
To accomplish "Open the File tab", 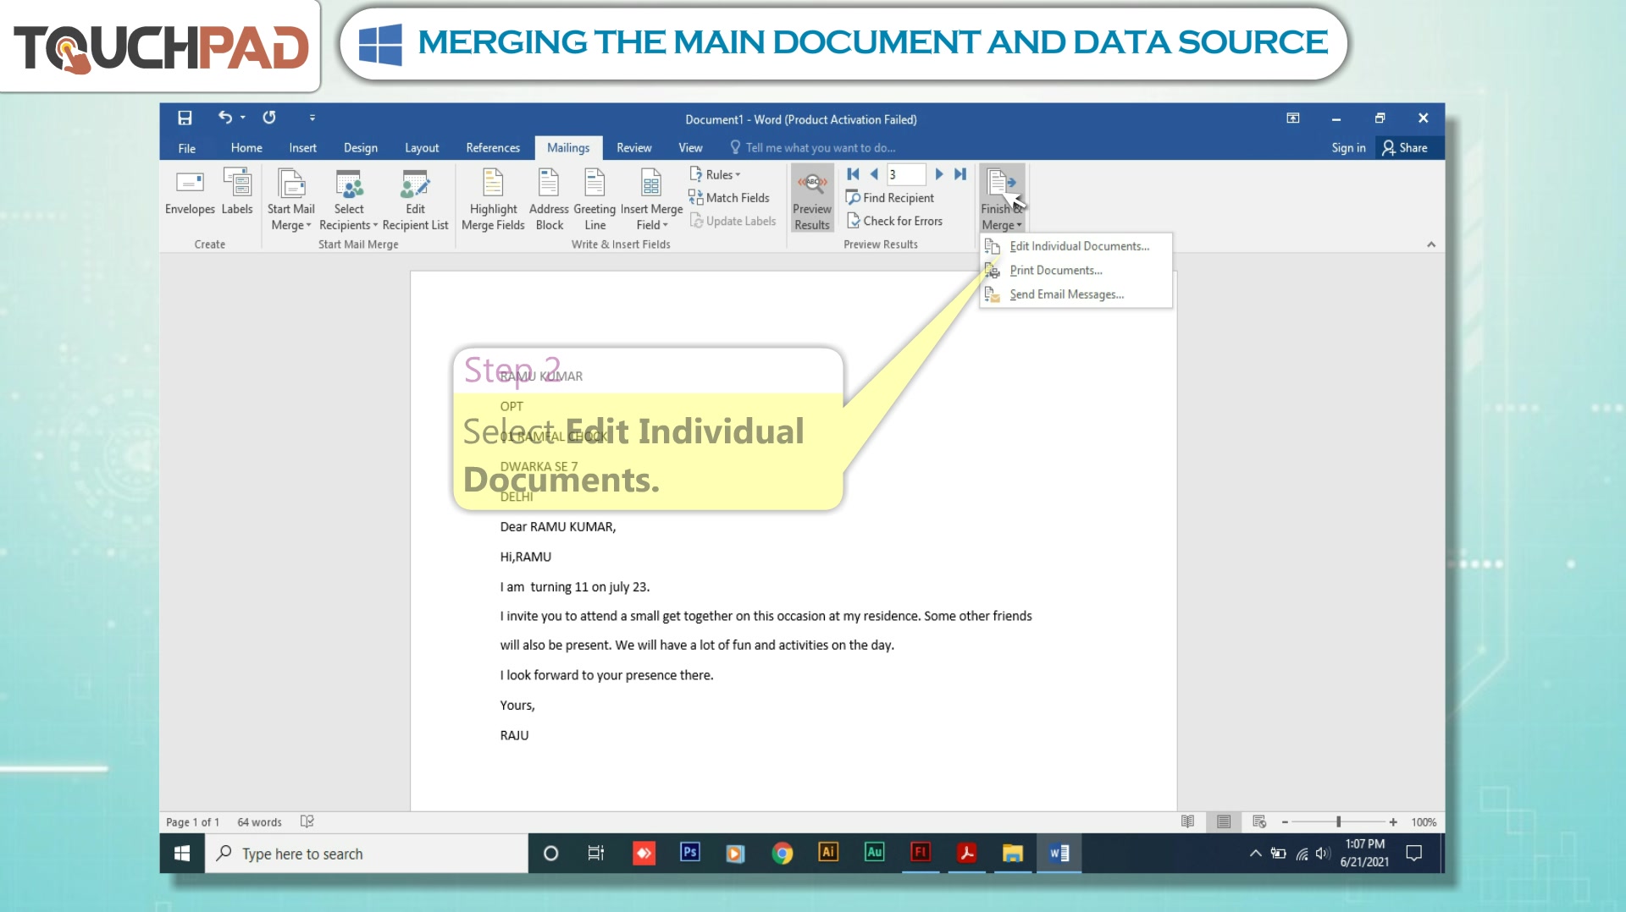I will pyautogui.click(x=187, y=148).
